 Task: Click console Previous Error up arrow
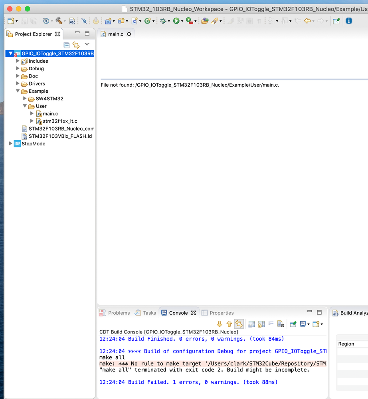click(x=229, y=324)
